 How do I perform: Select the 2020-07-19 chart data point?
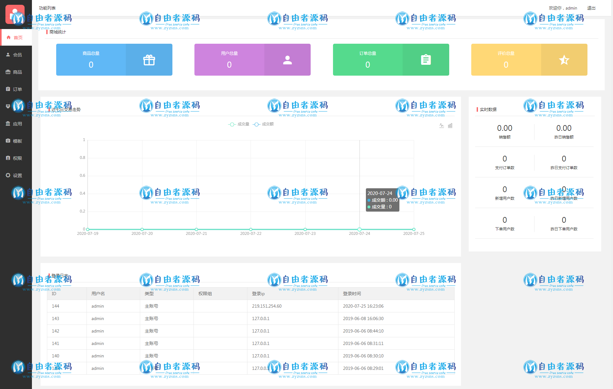[88, 229]
